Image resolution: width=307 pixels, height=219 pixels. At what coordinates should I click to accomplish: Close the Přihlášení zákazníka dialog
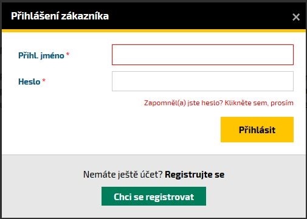coord(296,17)
